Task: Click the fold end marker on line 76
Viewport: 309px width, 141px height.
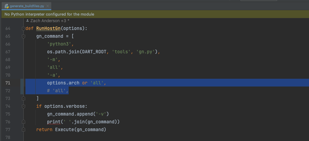Action: (x=23, y=122)
